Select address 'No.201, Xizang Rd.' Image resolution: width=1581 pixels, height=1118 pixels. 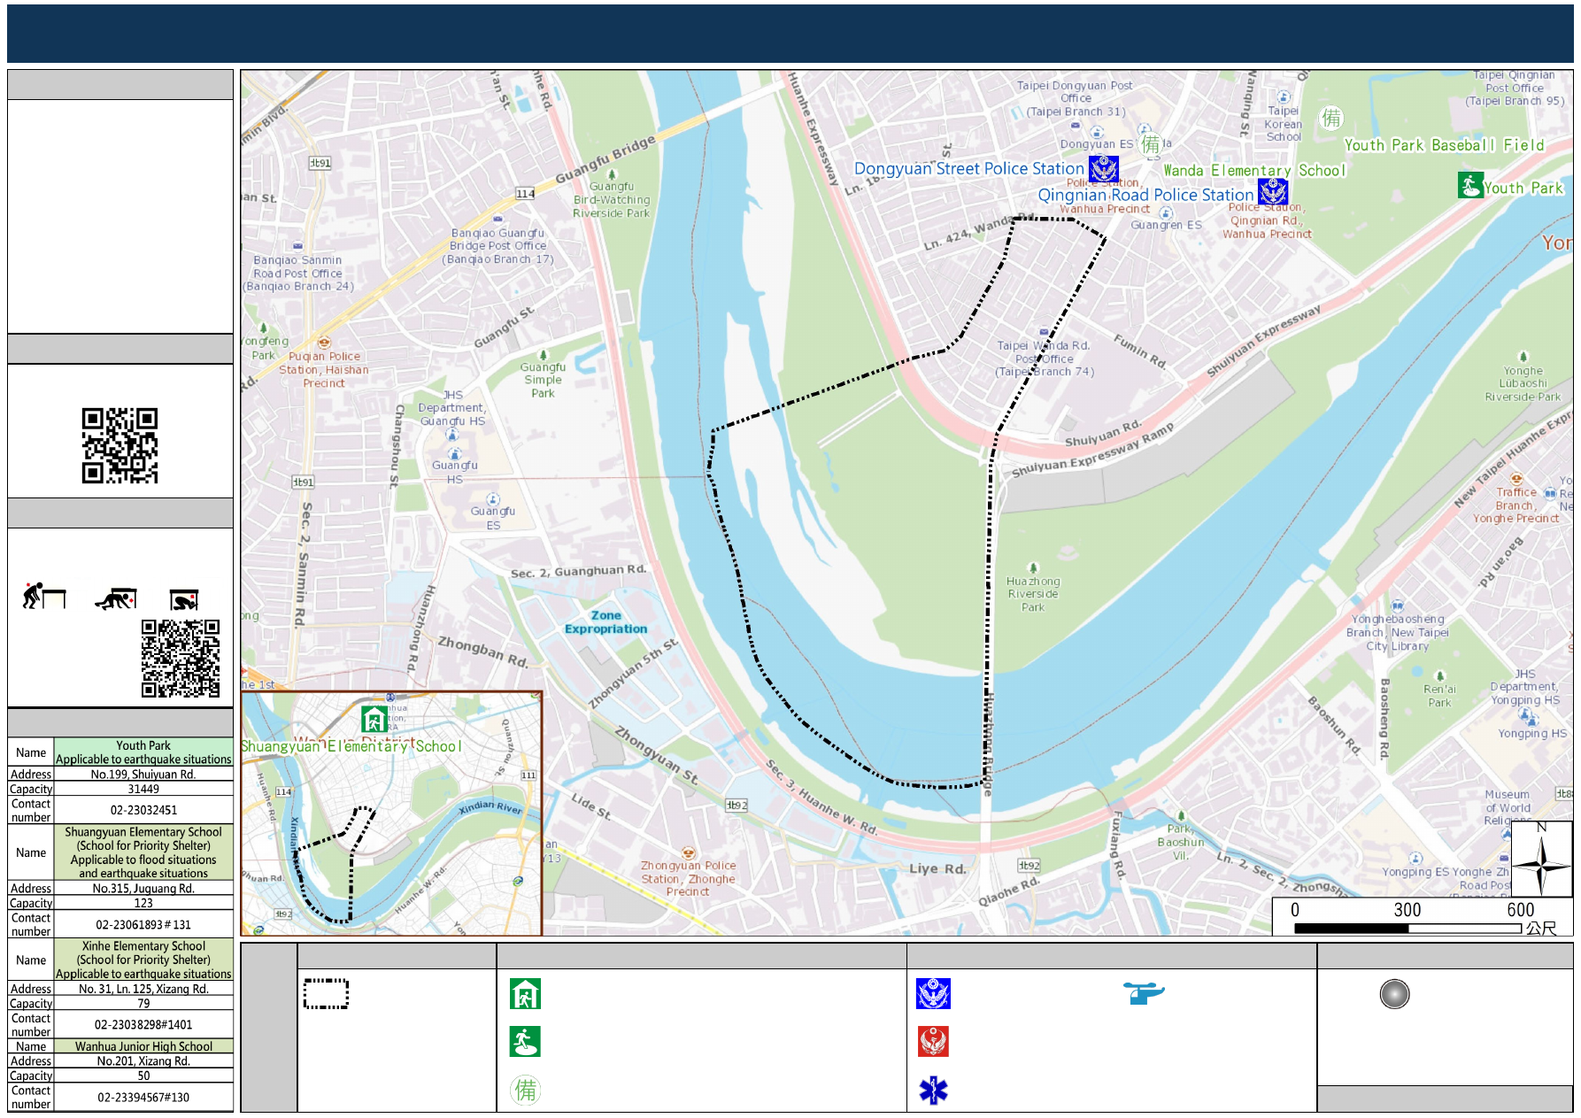coord(143,1060)
